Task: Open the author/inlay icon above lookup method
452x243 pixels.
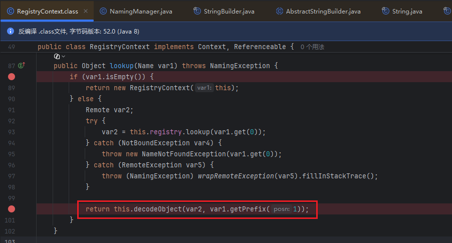Action: coord(57,56)
